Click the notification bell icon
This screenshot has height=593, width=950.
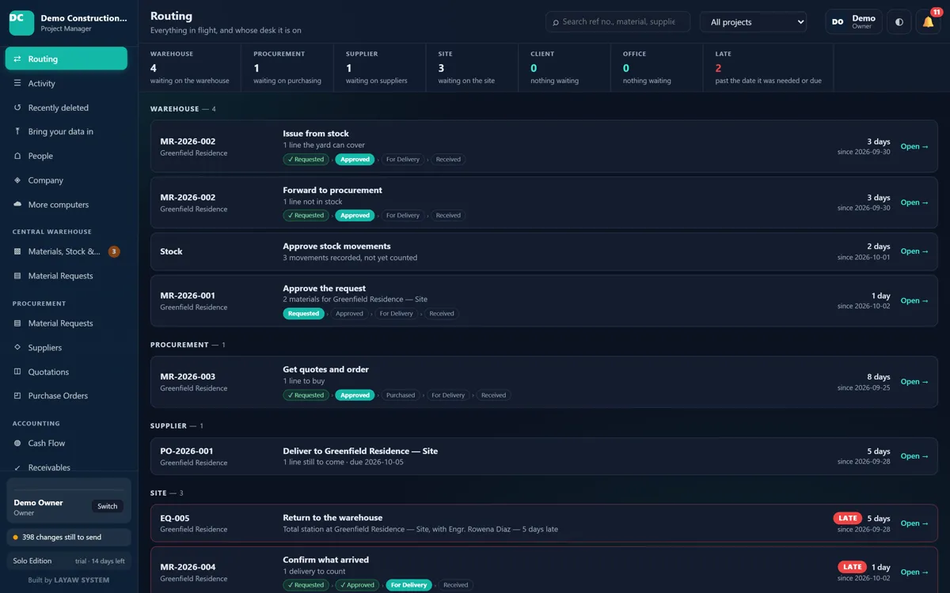(x=928, y=22)
